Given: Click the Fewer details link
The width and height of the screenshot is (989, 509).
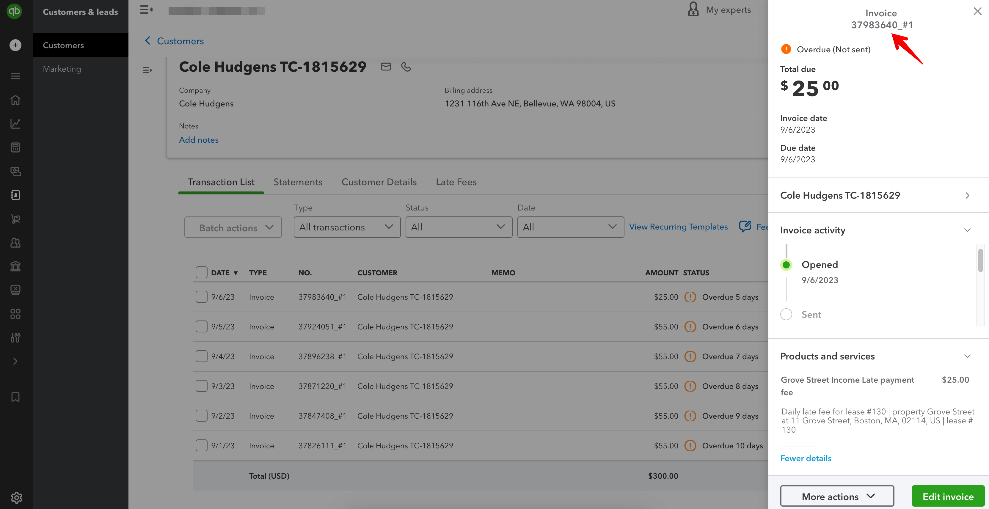Looking at the screenshot, I should [805, 458].
